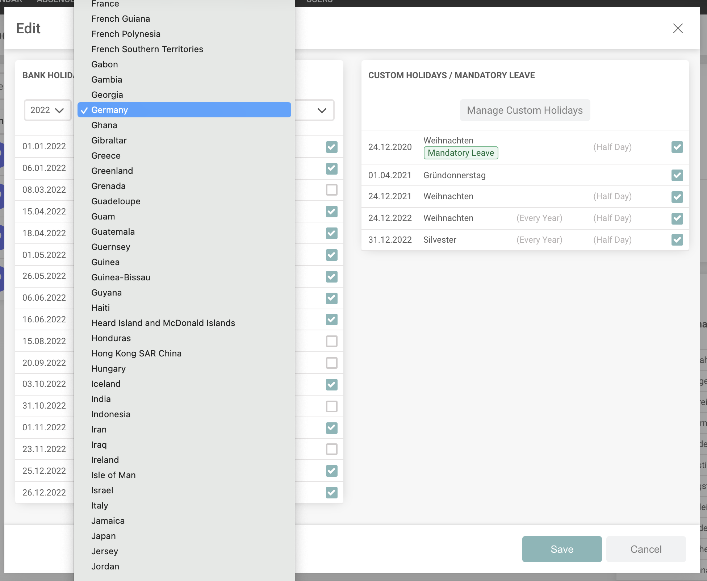
Task: Cancel the edit dialog
Action: point(645,549)
